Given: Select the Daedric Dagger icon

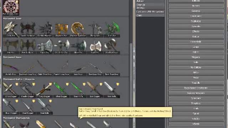Looking at the screenshot, I should tap(28, 90).
